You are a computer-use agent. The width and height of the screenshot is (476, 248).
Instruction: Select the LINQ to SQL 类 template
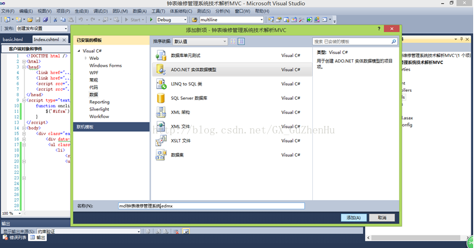(232, 84)
